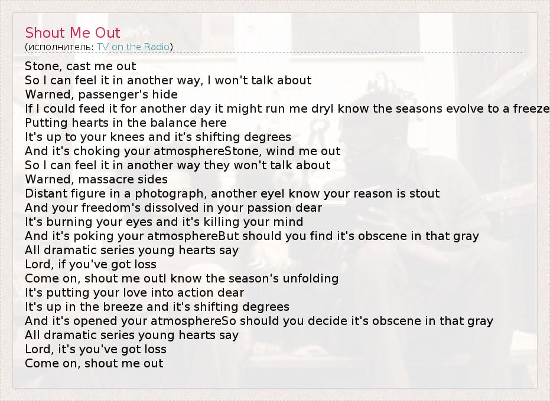
Task: Open the TV on the Radio artist link
Action: (x=134, y=47)
